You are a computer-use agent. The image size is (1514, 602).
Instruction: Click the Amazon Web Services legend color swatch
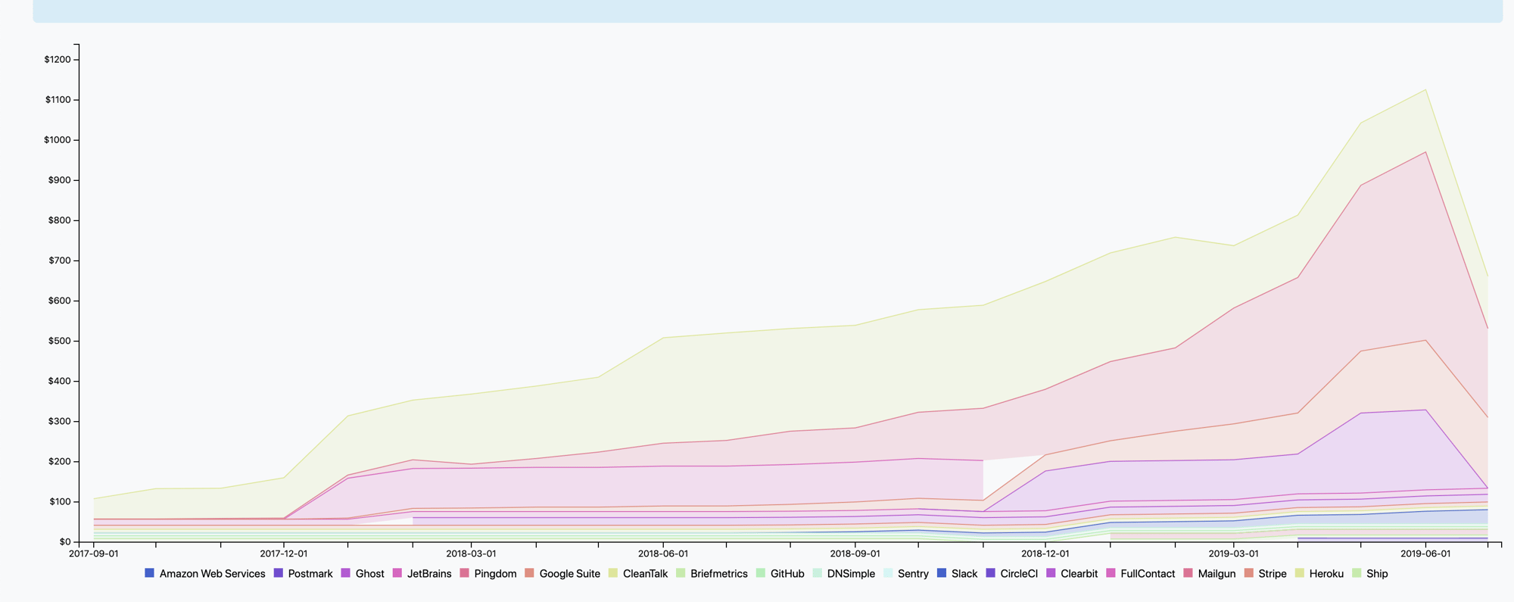point(149,573)
